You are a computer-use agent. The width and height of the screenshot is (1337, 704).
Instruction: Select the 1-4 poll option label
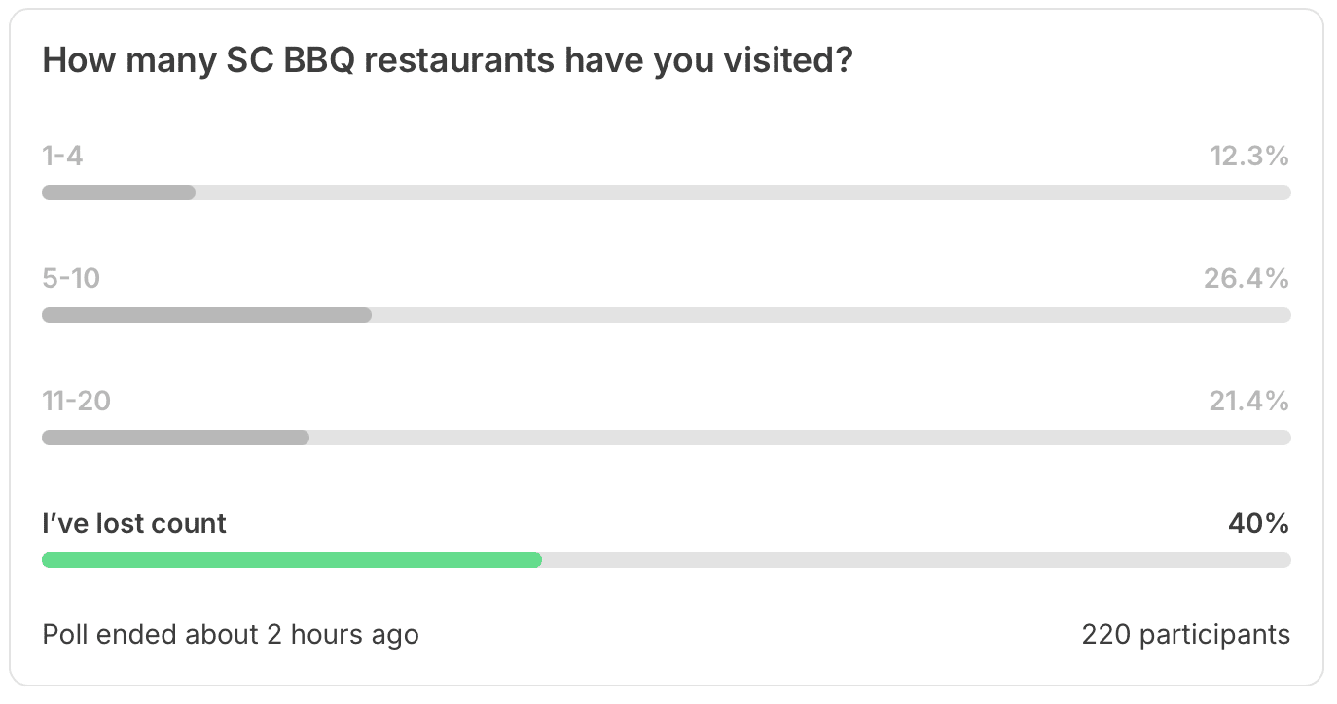click(62, 156)
